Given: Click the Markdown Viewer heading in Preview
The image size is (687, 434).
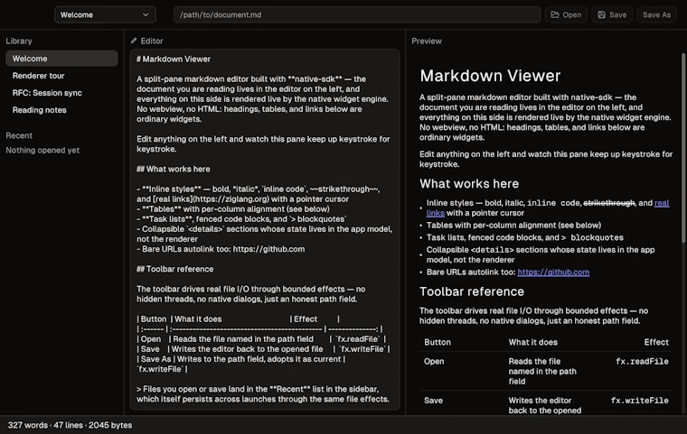Looking at the screenshot, I should [490, 76].
